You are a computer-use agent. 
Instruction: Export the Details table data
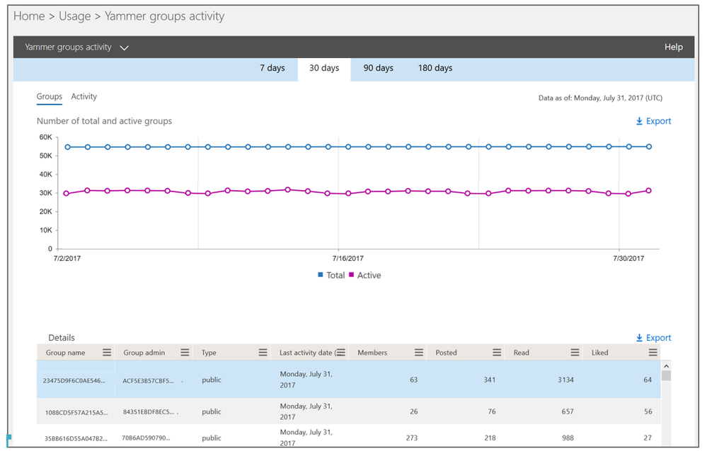[x=653, y=338]
